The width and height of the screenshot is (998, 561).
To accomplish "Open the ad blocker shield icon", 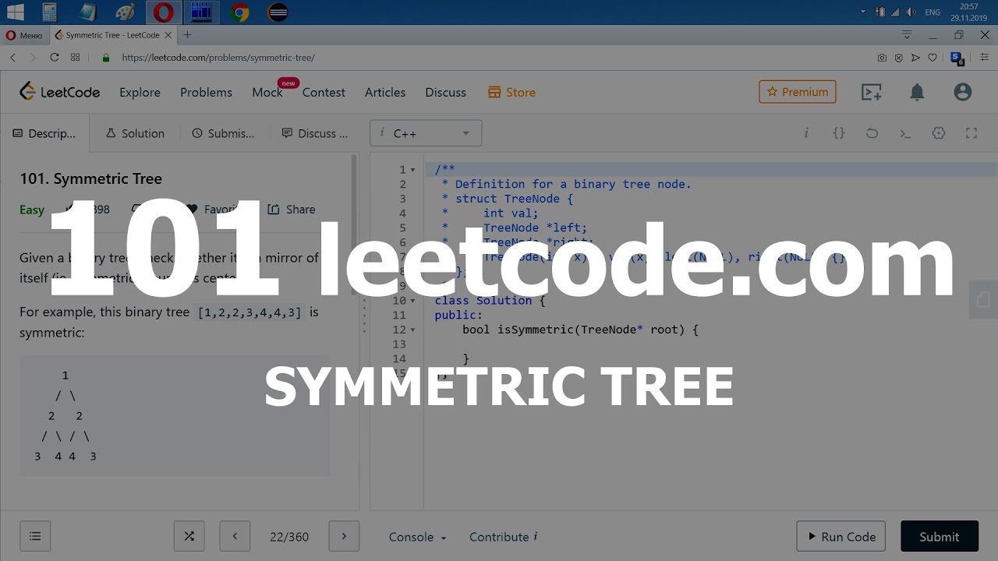I will click(898, 58).
